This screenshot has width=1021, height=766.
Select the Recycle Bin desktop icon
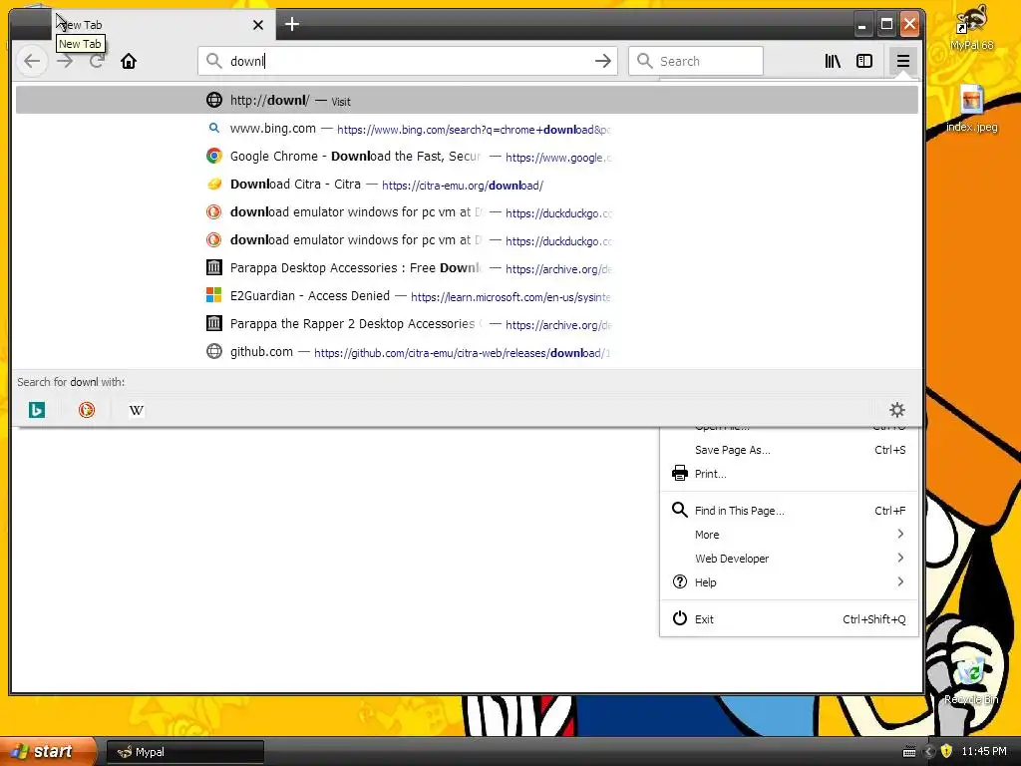point(971,680)
